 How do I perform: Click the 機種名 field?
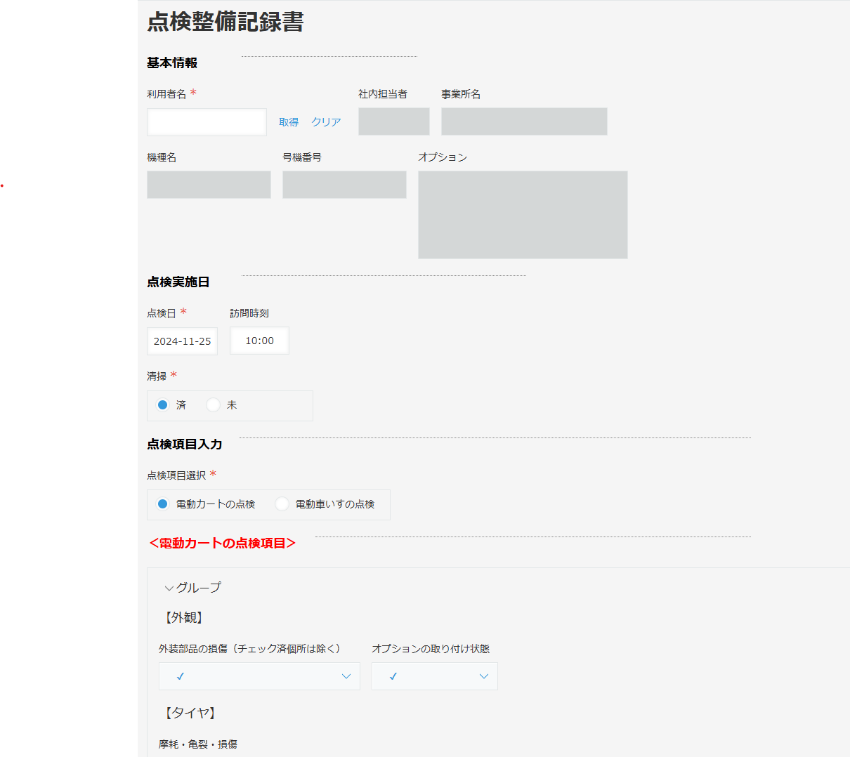(209, 185)
